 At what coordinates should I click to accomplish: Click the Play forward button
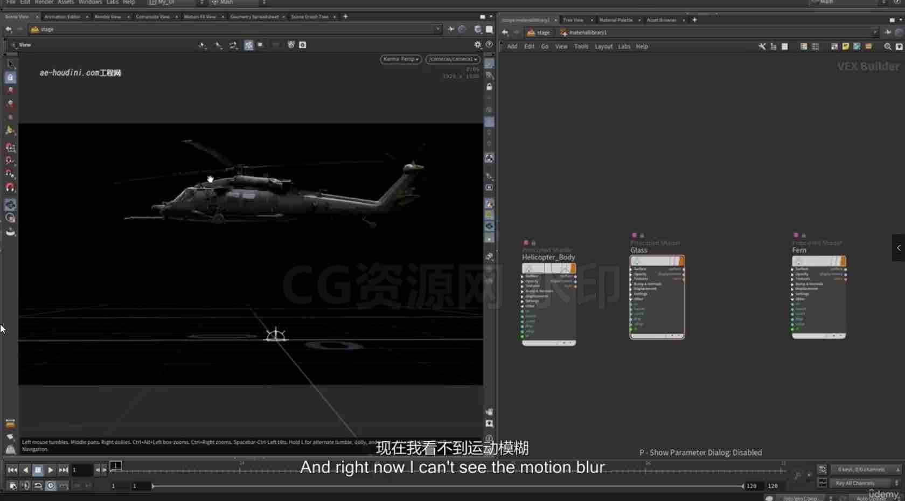[50, 470]
